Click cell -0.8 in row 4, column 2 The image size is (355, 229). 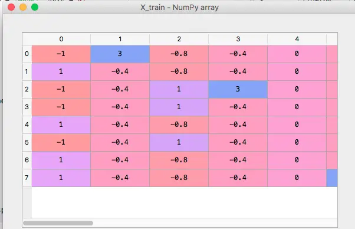pos(179,125)
